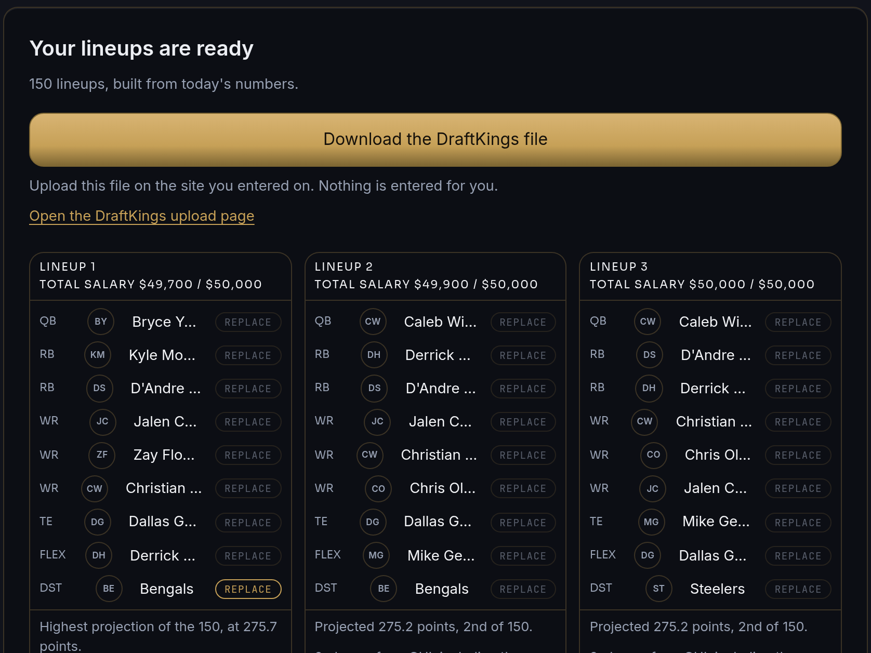Image resolution: width=871 pixels, height=653 pixels.
Task: Replace Derrick RB in Lineup 3
Action: [x=798, y=389]
